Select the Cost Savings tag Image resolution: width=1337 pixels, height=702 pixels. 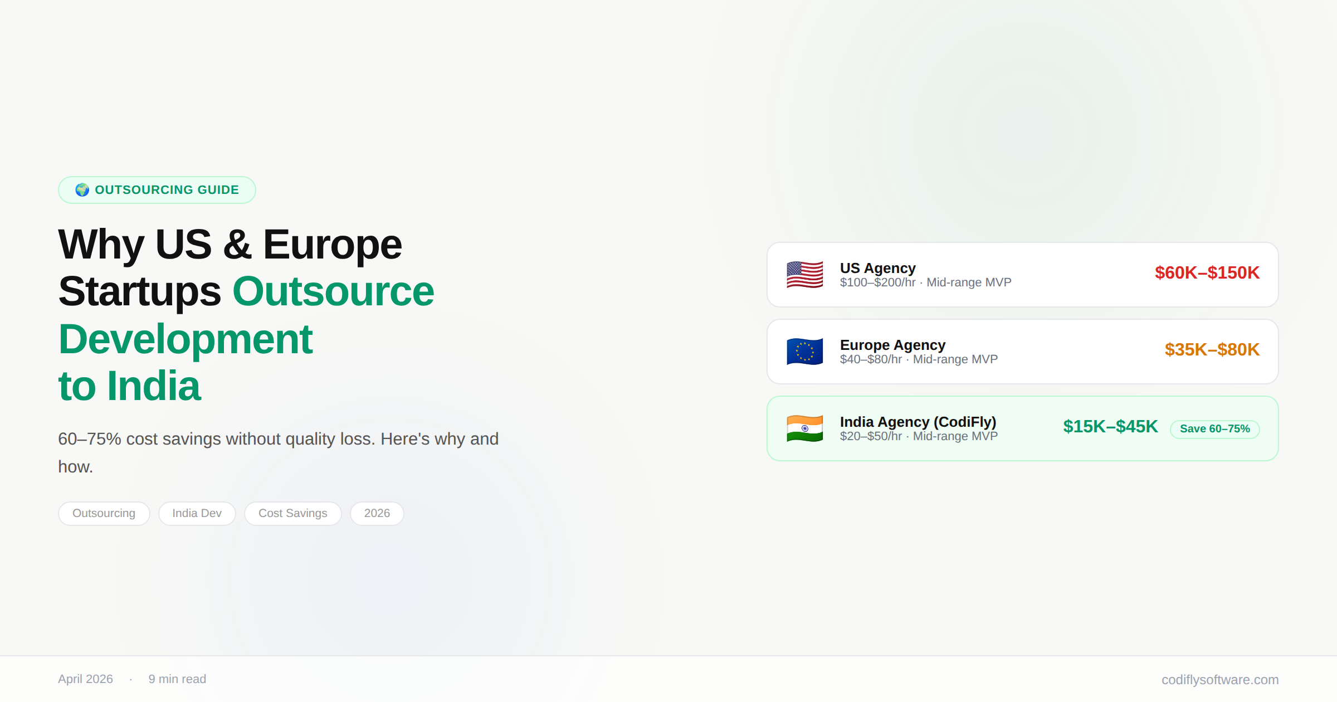point(293,513)
